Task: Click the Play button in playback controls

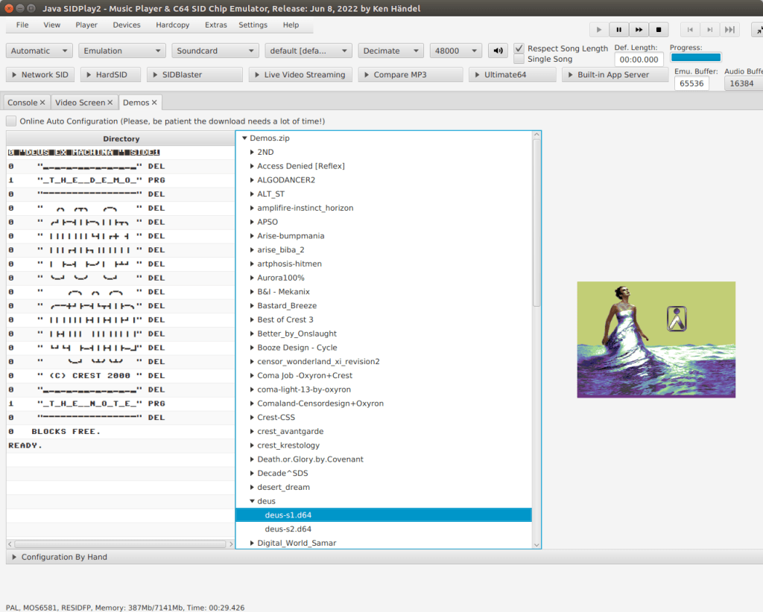Action: (x=599, y=30)
